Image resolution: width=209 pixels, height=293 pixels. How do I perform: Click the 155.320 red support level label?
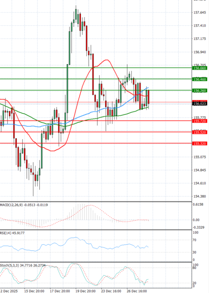click(x=200, y=143)
